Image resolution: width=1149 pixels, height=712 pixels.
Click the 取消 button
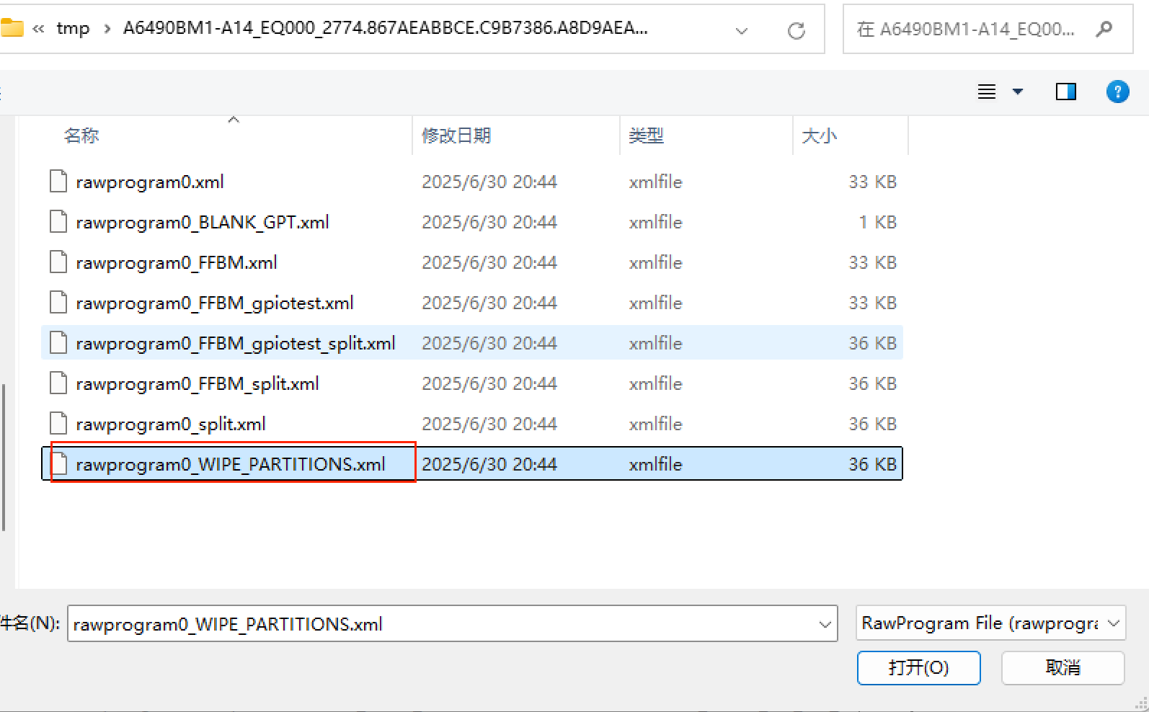1063,668
